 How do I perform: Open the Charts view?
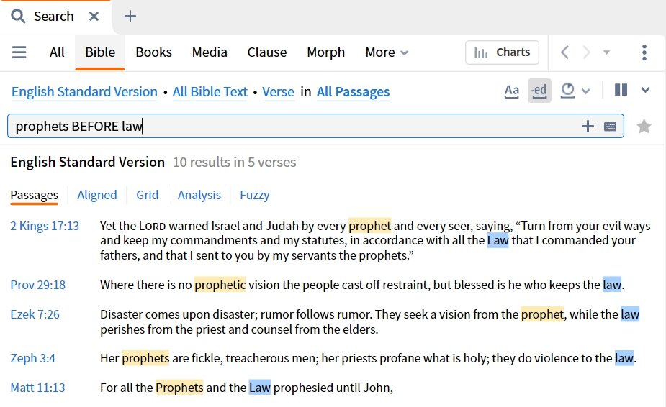[502, 52]
